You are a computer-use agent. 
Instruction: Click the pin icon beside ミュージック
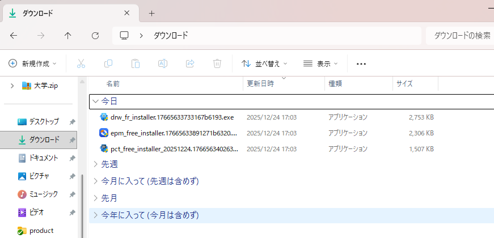tap(72, 194)
